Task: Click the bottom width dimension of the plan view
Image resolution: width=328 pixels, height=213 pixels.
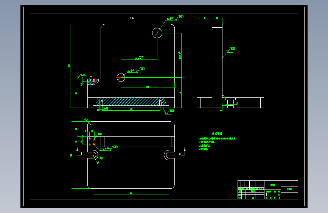Action: pos(131,193)
